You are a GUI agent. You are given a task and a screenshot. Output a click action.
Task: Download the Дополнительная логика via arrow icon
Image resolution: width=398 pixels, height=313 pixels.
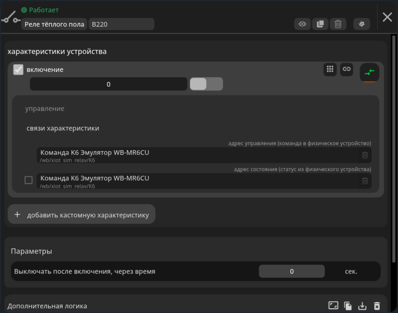(x=362, y=306)
